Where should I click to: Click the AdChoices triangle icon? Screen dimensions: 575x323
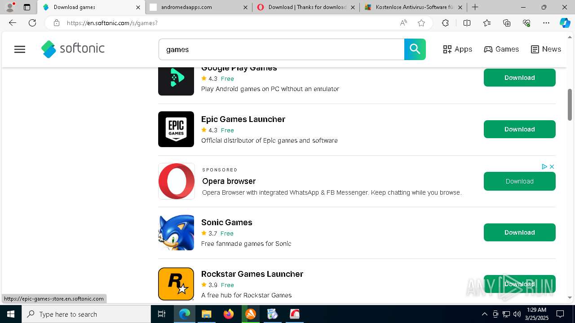[544, 166]
